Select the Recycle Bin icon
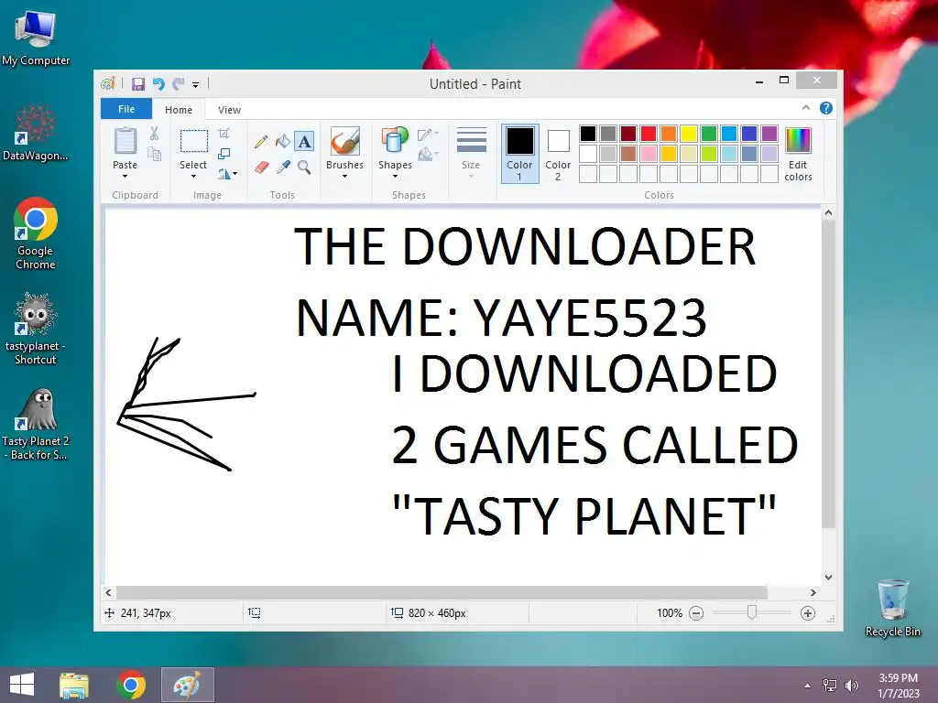The image size is (938, 703). tap(892, 608)
